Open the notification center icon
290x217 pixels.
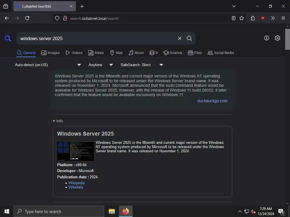tap(281, 211)
